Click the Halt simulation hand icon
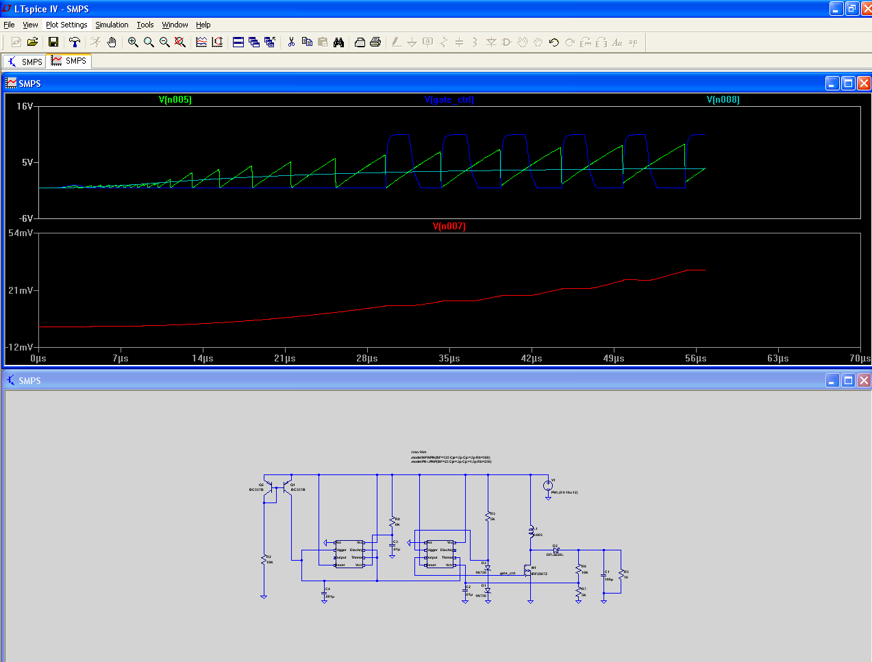Screen dimensions: 872x662 click(112, 42)
